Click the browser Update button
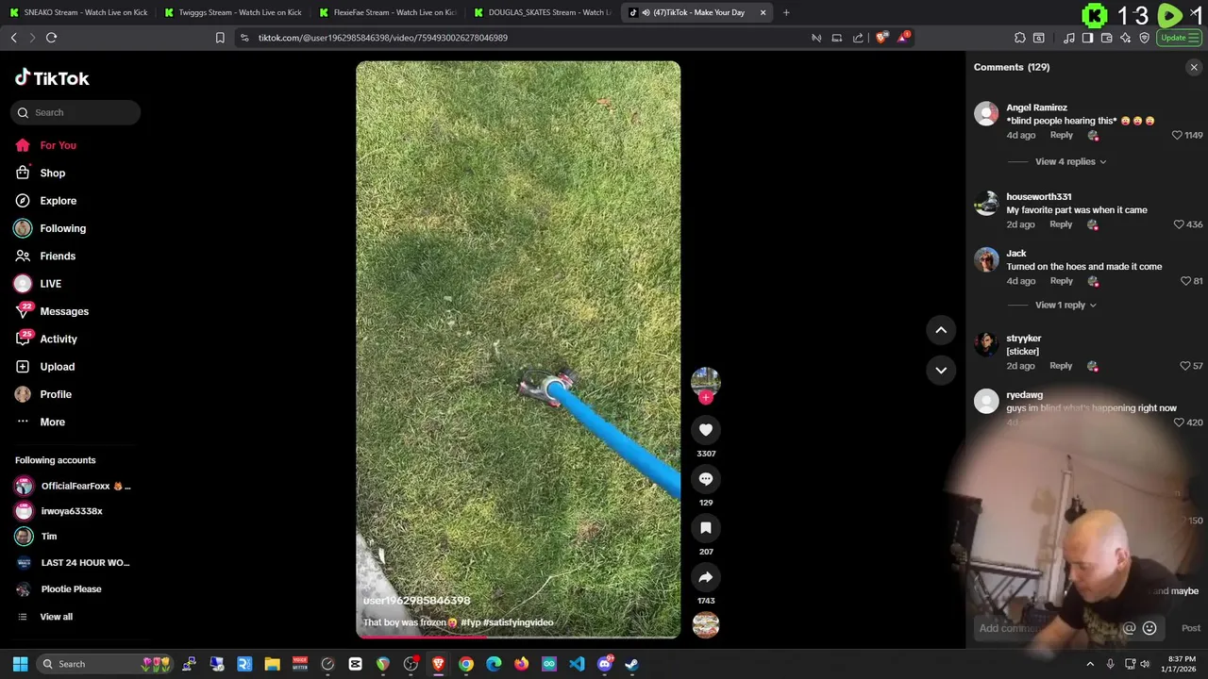The width and height of the screenshot is (1208, 679). pyautogui.click(x=1180, y=38)
